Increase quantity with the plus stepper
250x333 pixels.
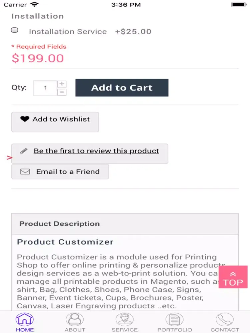62,84
